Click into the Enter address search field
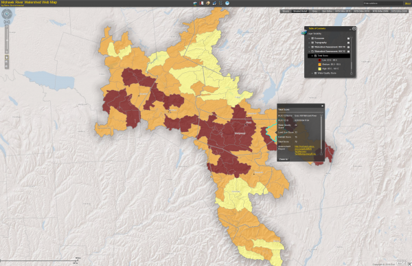412x266 pixels. coord(382,3)
